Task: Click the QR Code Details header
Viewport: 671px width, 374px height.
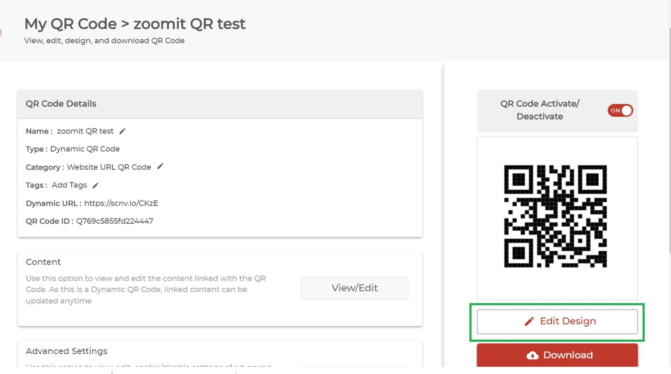Action: [61, 103]
